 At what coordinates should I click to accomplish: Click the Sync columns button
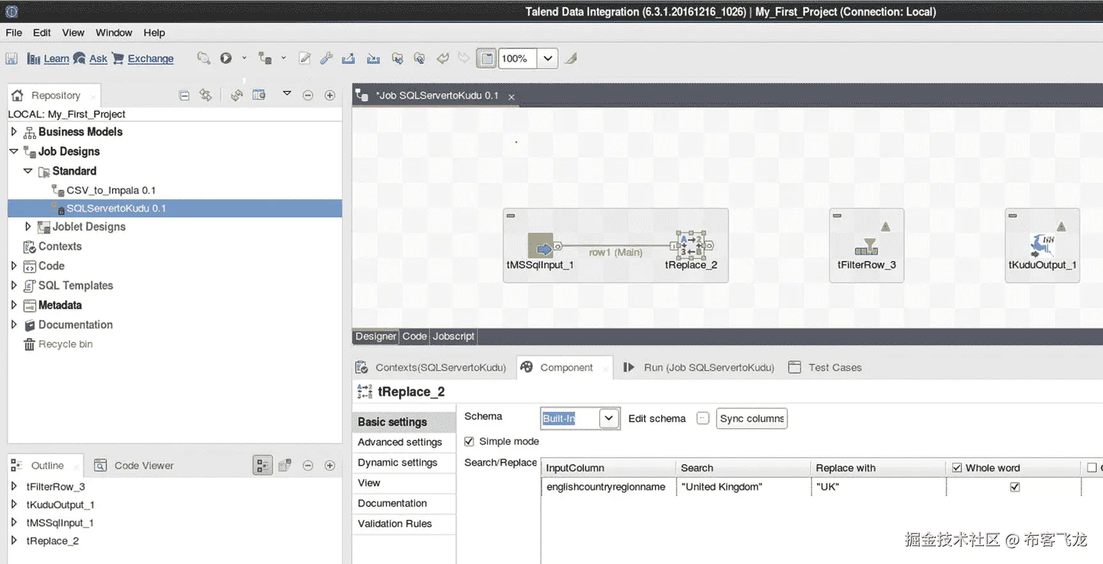point(752,418)
